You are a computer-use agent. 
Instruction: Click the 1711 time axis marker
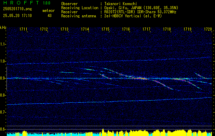(x=24, y=29)
